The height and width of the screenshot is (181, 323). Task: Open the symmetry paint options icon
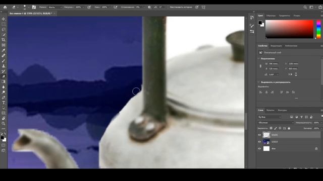203,7
